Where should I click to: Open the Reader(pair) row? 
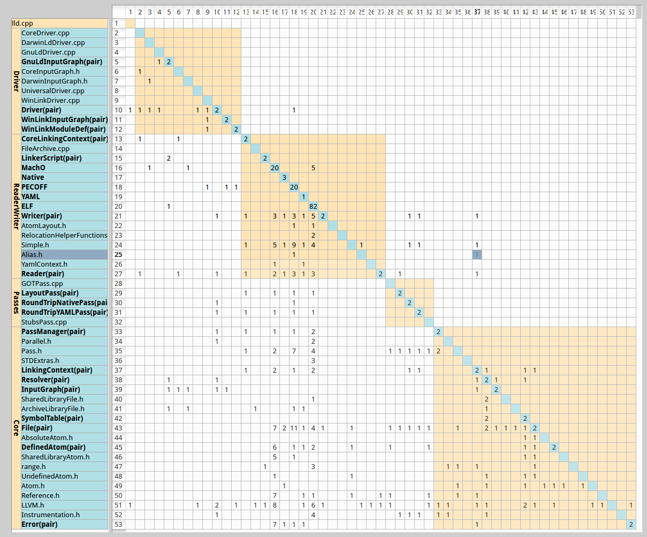64,274
